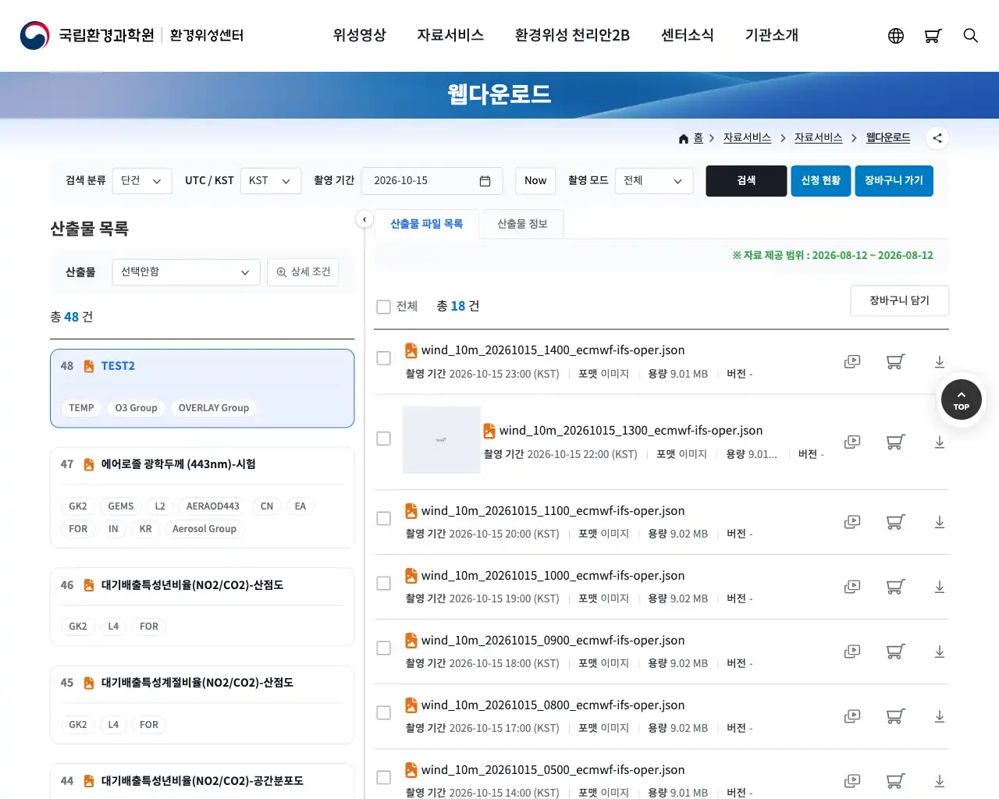
Task: Open the 자료서비스 top menu
Action: pos(450,35)
